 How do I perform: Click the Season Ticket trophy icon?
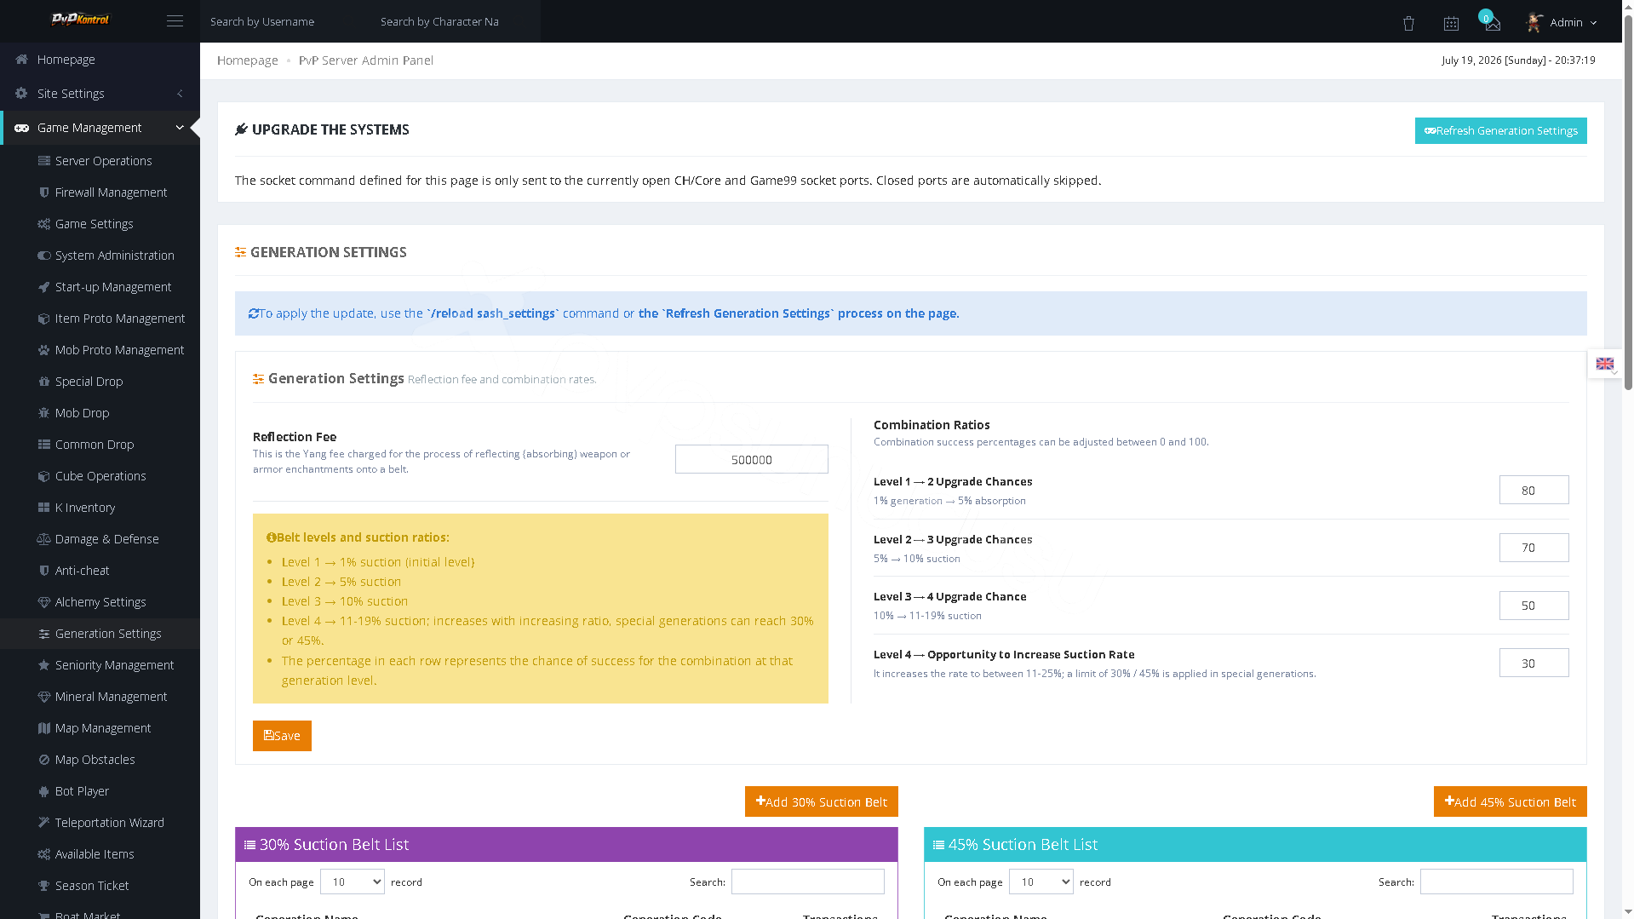[x=44, y=886]
